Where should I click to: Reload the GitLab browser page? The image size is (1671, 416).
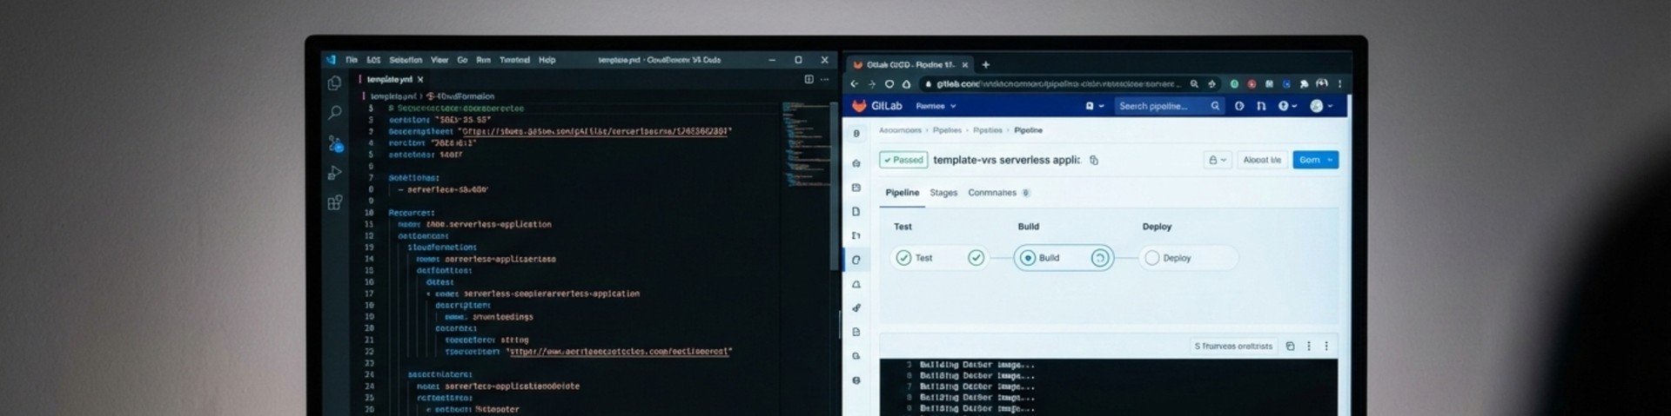coord(889,84)
